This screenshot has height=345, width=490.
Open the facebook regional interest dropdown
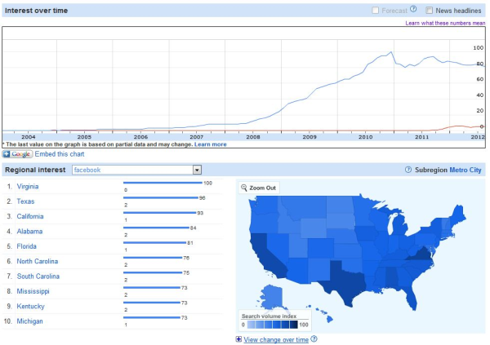pos(136,170)
